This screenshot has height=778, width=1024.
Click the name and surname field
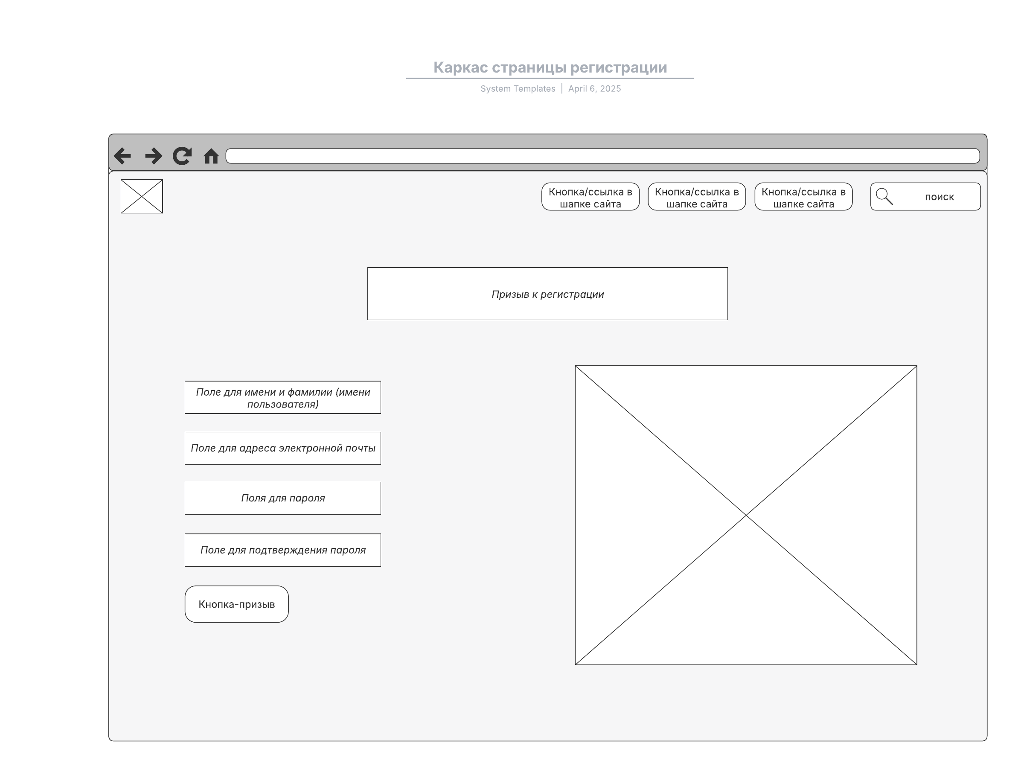coord(283,397)
